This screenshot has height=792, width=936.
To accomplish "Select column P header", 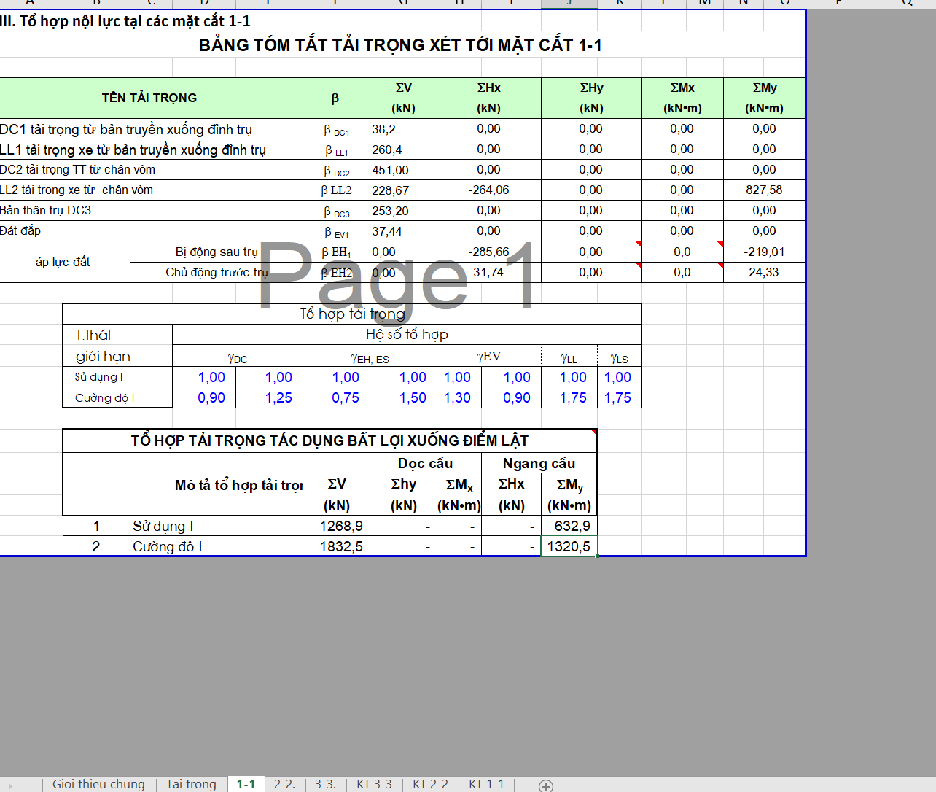I will pos(839,3).
